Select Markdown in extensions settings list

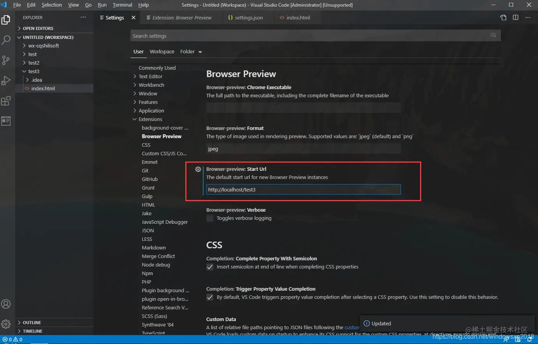point(154,248)
